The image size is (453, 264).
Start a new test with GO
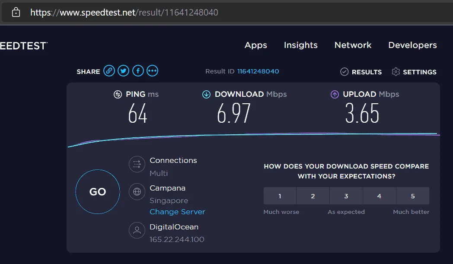[98, 192]
